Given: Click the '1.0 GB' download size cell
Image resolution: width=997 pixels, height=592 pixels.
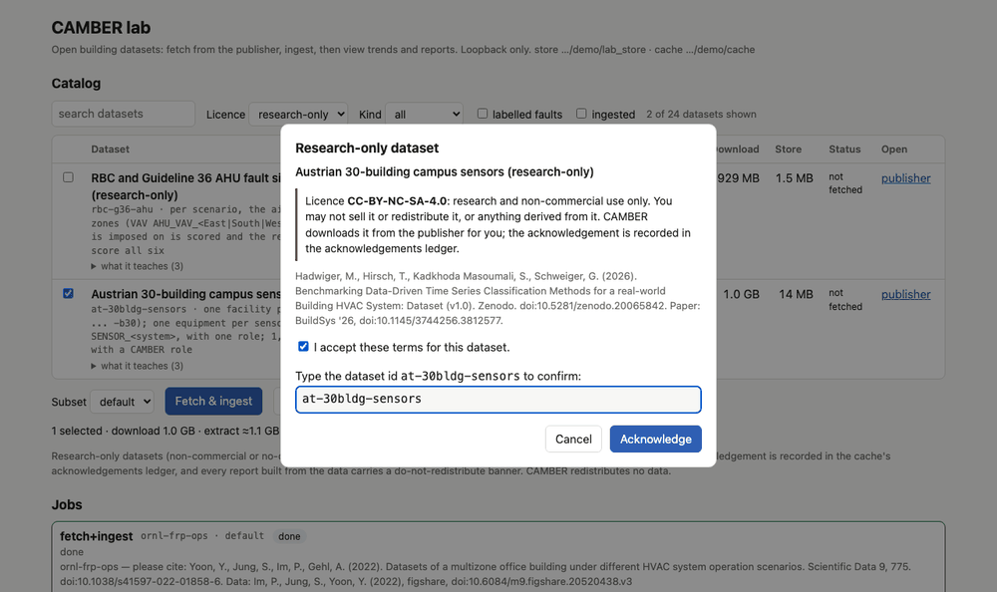Looking at the screenshot, I should [742, 294].
